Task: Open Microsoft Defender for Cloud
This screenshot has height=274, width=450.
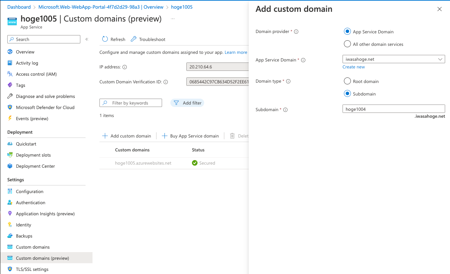Action: [9, 107]
